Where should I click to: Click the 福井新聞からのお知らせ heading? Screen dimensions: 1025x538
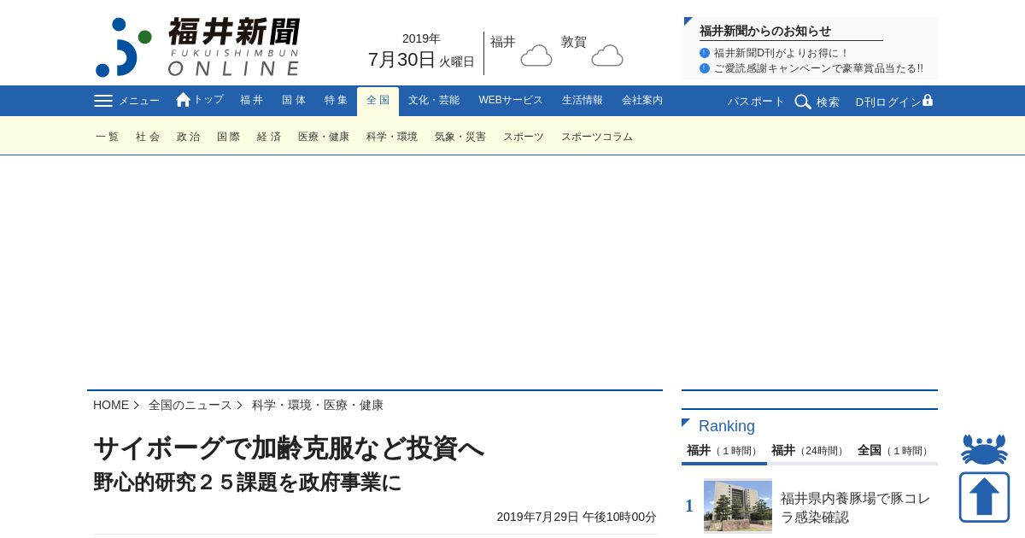tap(765, 31)
